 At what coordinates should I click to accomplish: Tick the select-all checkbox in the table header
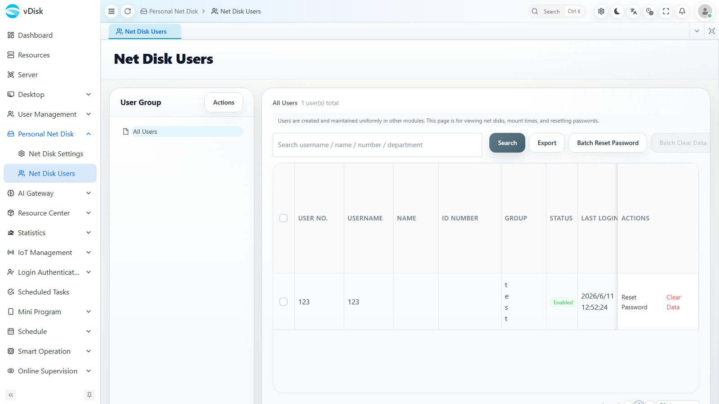pyautogui.click(x=284, y=218)
